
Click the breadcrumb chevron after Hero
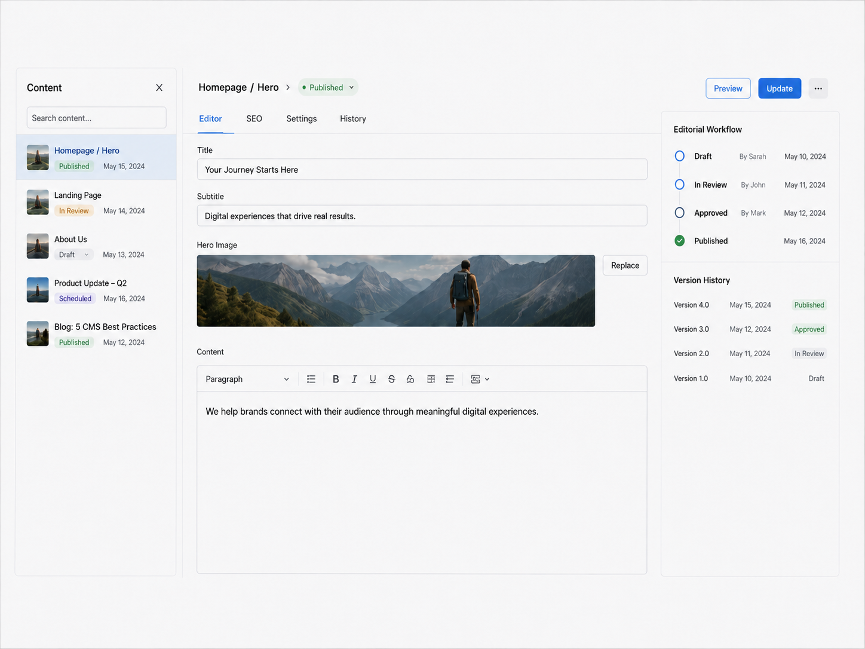coord(288,87)
